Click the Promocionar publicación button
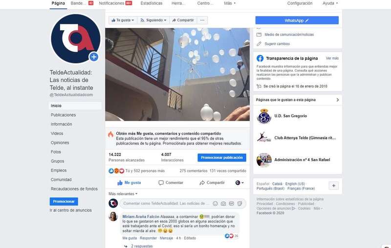This screenshot has width=391, height=248. click(x=222, y=158)
